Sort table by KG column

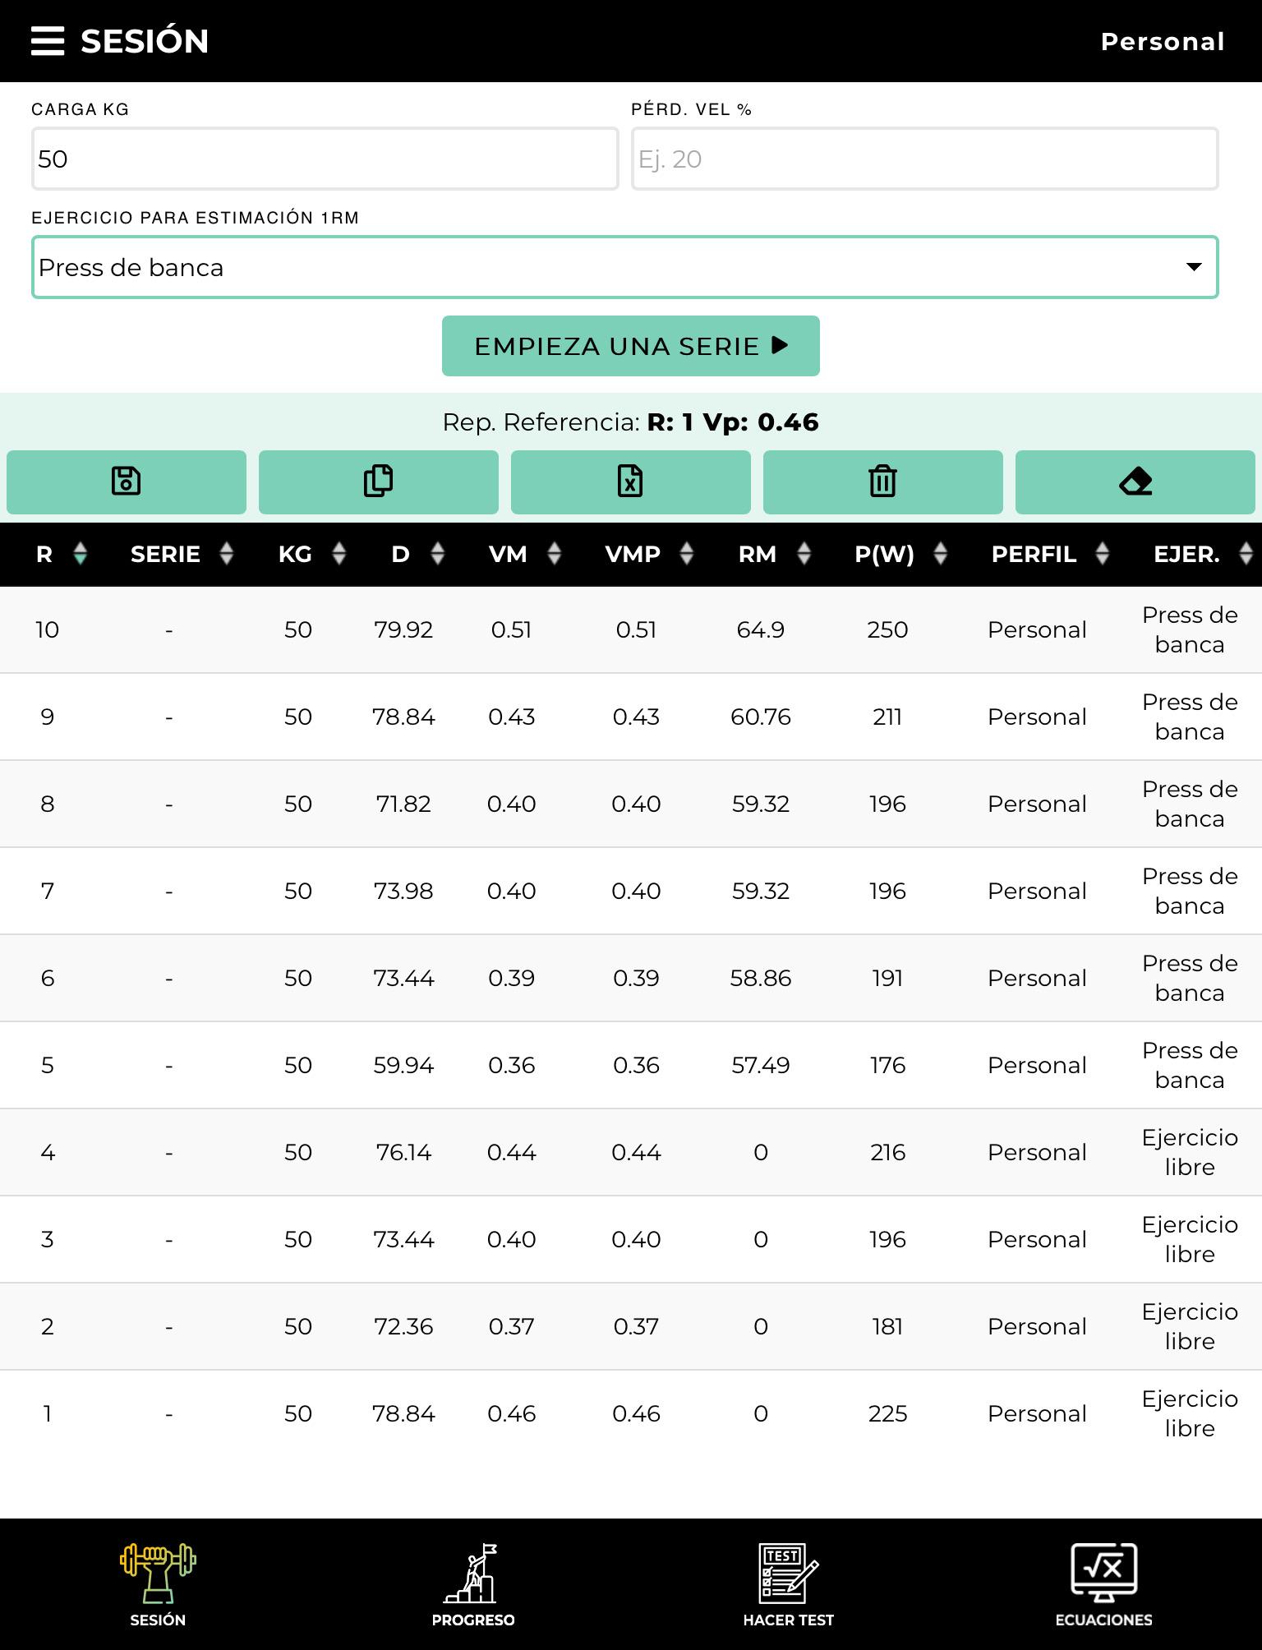click(311, 555)
